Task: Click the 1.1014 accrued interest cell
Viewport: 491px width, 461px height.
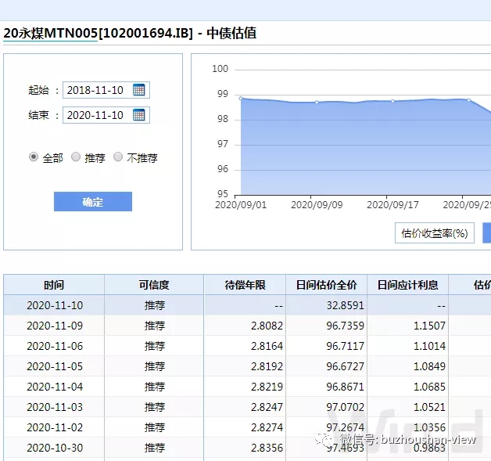Action: click(407, 346)
